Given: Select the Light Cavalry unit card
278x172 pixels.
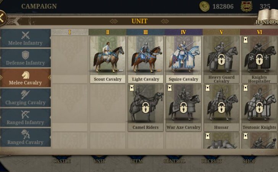Looking at the screenshot, I should [x=145, y=60].
